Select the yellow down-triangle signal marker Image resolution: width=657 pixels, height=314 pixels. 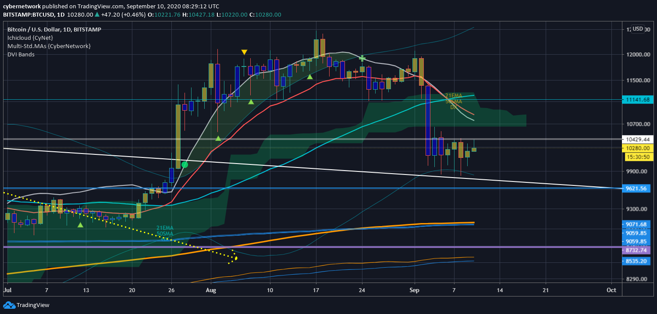click(x=244, y=52)
